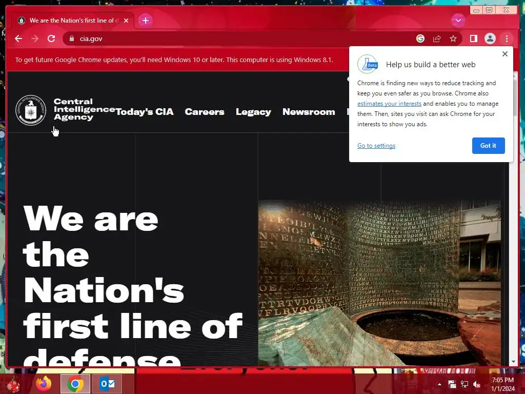Viewport: 525px width, 394px height.
Task: Close the 'We are the Nation's first line' tab
Action: 126,21
